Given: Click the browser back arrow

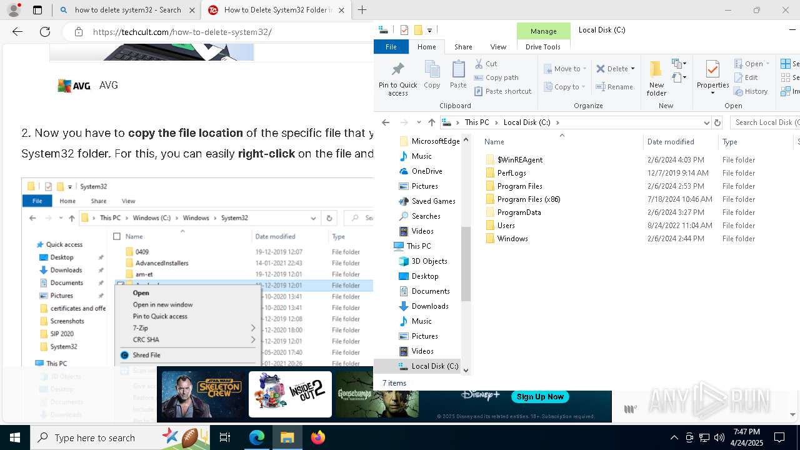Looking at the screenshot, I should click(x=17, y=32).
